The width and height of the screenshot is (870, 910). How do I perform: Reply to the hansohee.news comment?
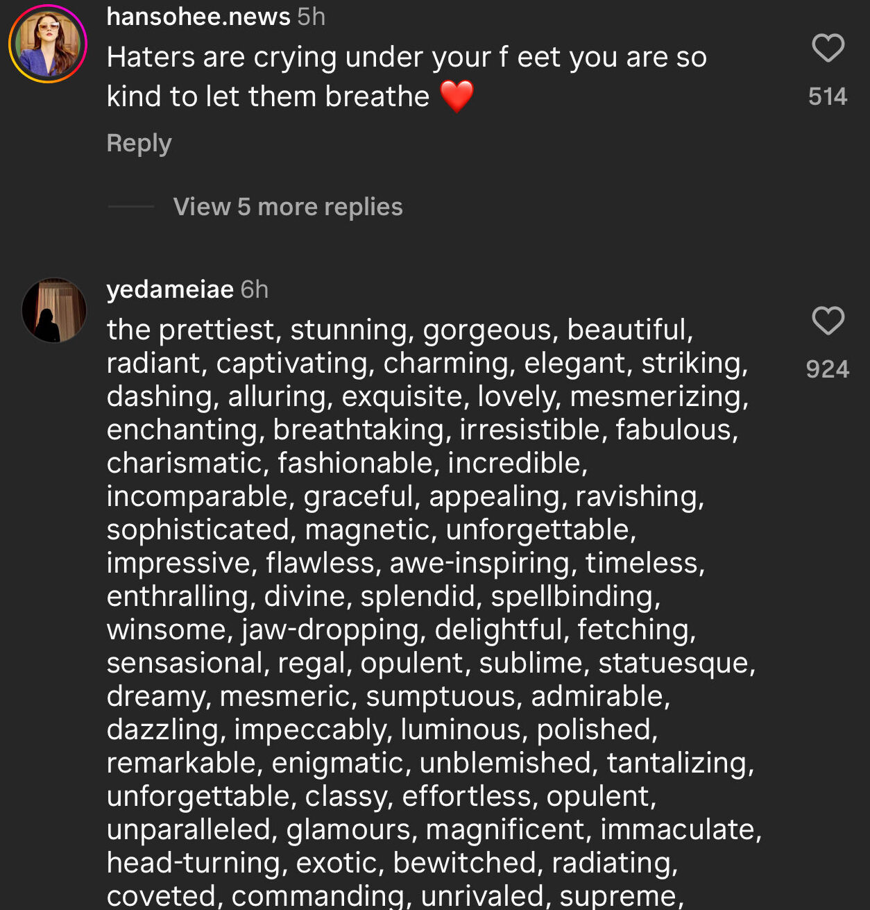(x=139, y=143)
